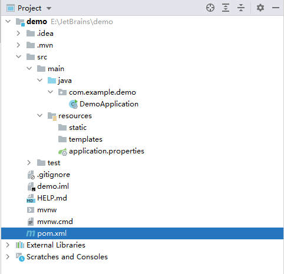This screenshot has width=284, height=274.
Task: Expand External Libraries node
Action: [x=8, y=245]
